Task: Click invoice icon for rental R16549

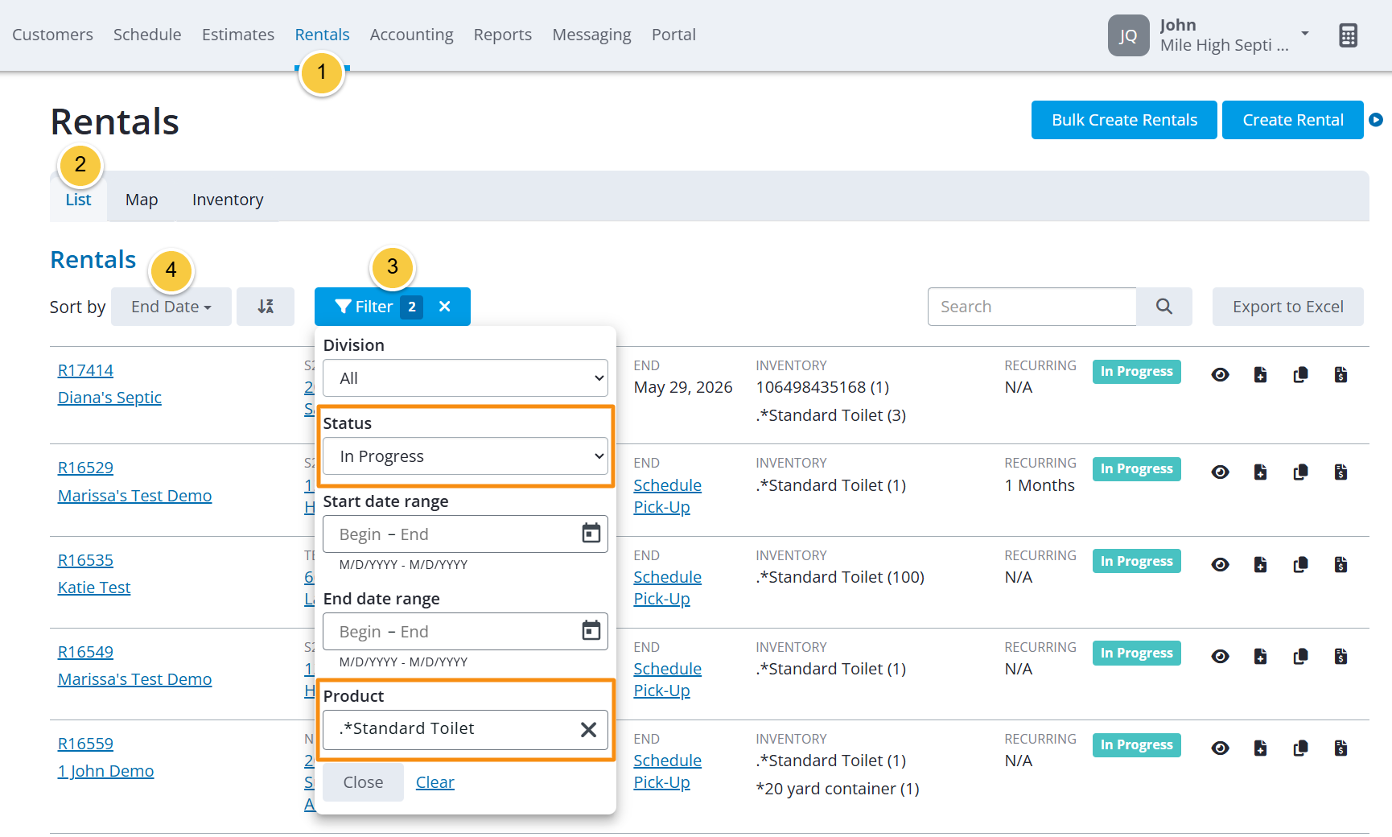Action: pyautogui.click(x=1341, y=657)
